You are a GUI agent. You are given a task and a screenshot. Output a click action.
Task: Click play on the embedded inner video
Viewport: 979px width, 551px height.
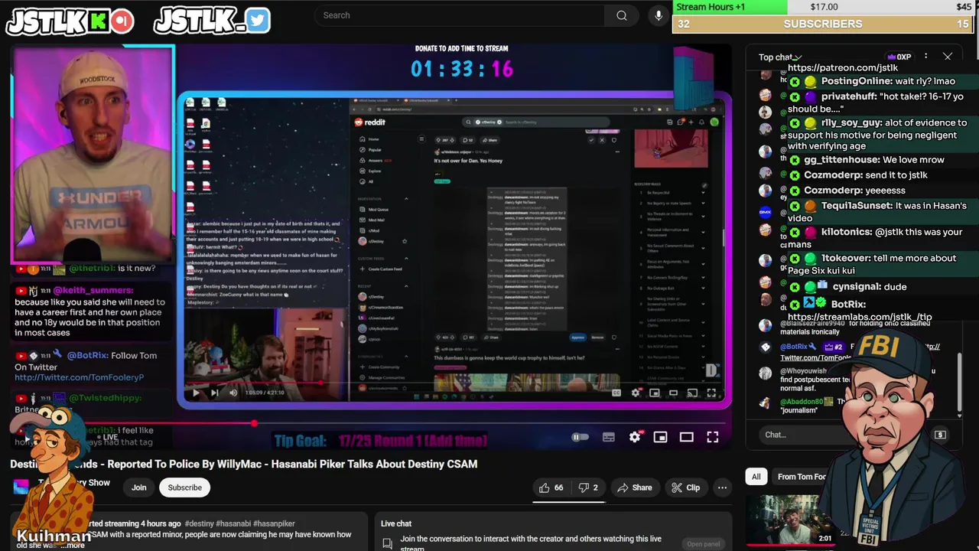pos(196,393)
